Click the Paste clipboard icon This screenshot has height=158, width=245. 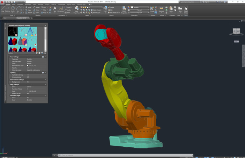[x=171, y=9]
